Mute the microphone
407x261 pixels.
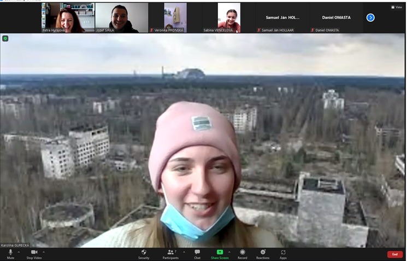point(10,254)
